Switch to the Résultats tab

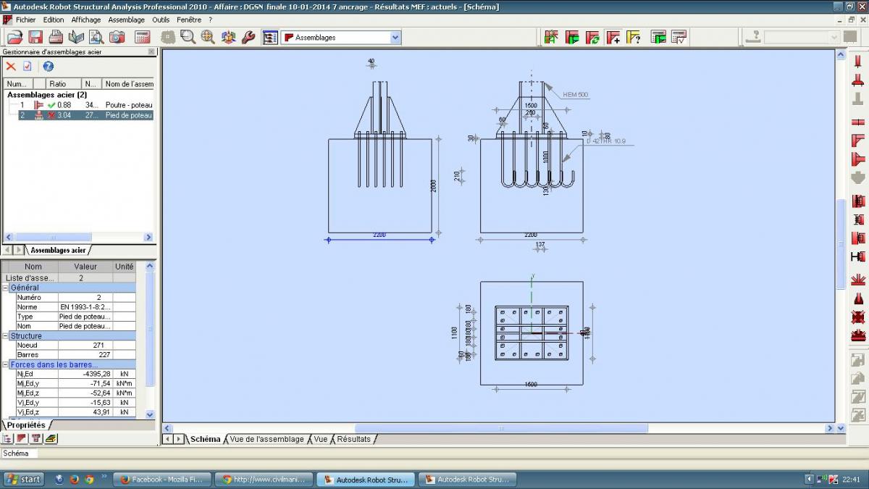[354, 439]
